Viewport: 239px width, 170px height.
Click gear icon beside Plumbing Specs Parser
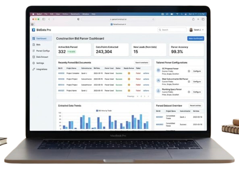coord(189,92)
